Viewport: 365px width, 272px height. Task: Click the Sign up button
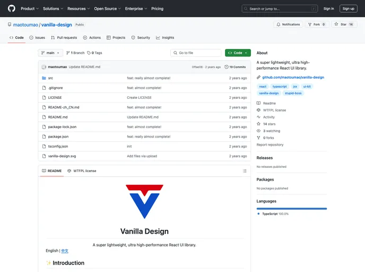click(x=348, y=8)
